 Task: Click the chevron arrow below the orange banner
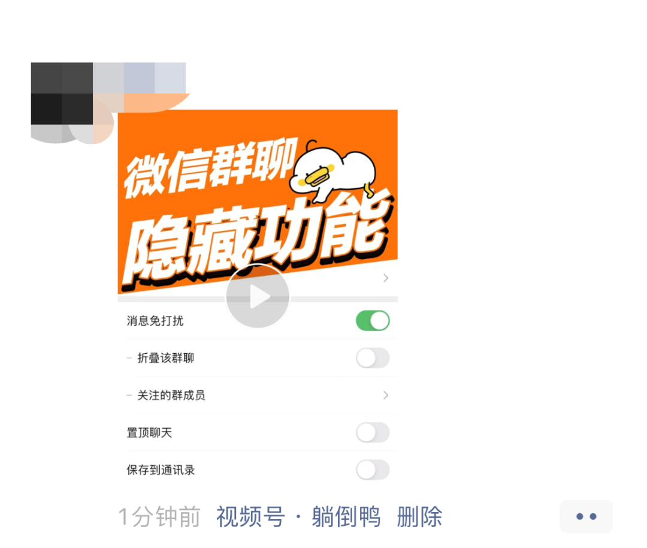(x=386, y=278)
